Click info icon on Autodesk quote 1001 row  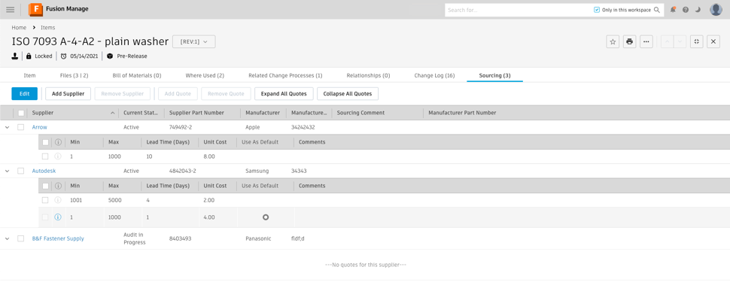(58, 200)
